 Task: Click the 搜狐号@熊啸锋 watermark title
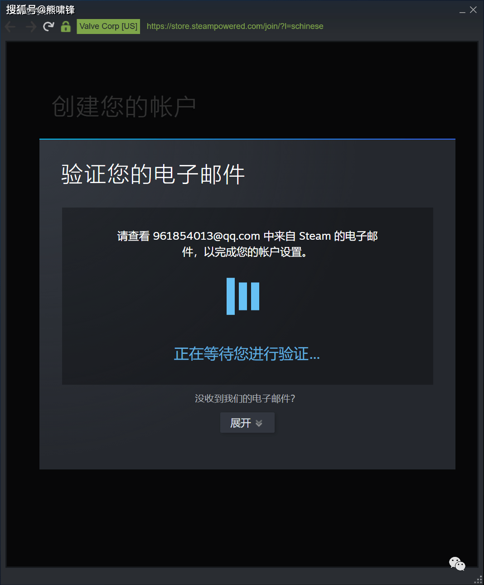click(x=40, y=10)
